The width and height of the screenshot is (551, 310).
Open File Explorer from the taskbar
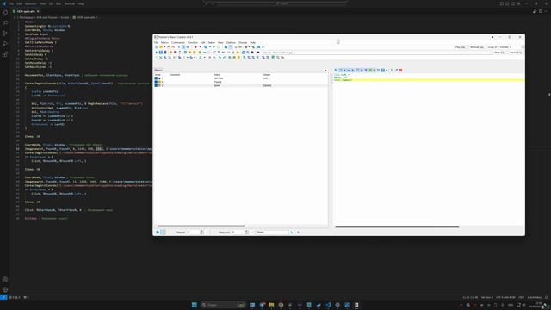pos(271,305)
